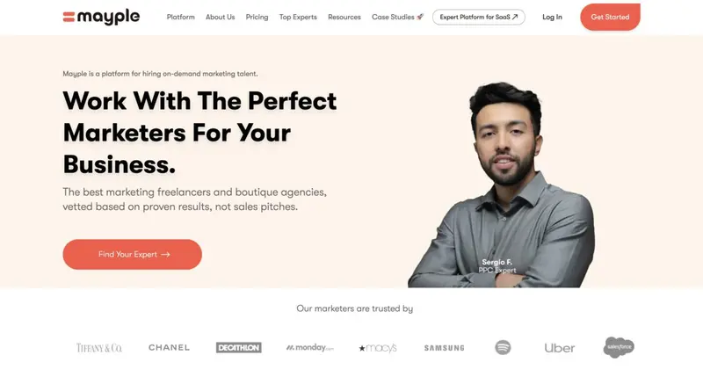Click the Macy's star logo
The height and width of the screenshot is (377, 703).
[x=378, y=348]
